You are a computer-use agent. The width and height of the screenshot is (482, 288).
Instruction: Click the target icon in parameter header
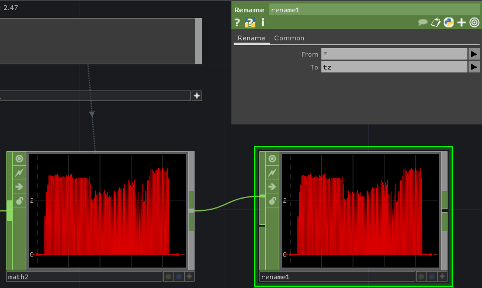click(x=474, y=23)
